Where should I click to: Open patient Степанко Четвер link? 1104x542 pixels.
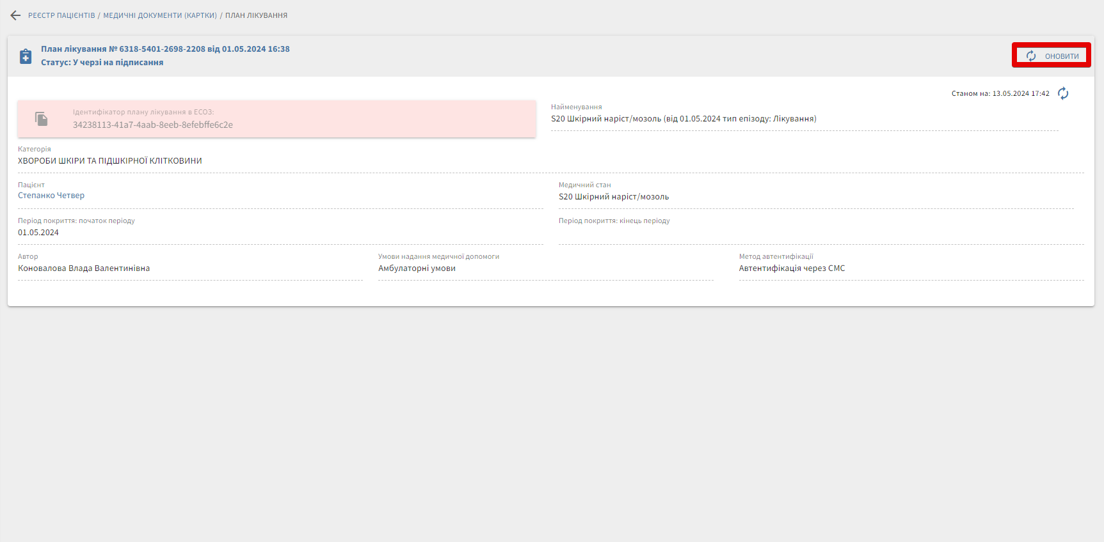click(x=51, y=196)
